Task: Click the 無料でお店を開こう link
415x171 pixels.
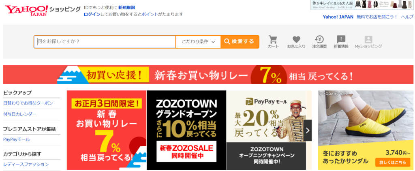Action: click(x=377, y=17)
